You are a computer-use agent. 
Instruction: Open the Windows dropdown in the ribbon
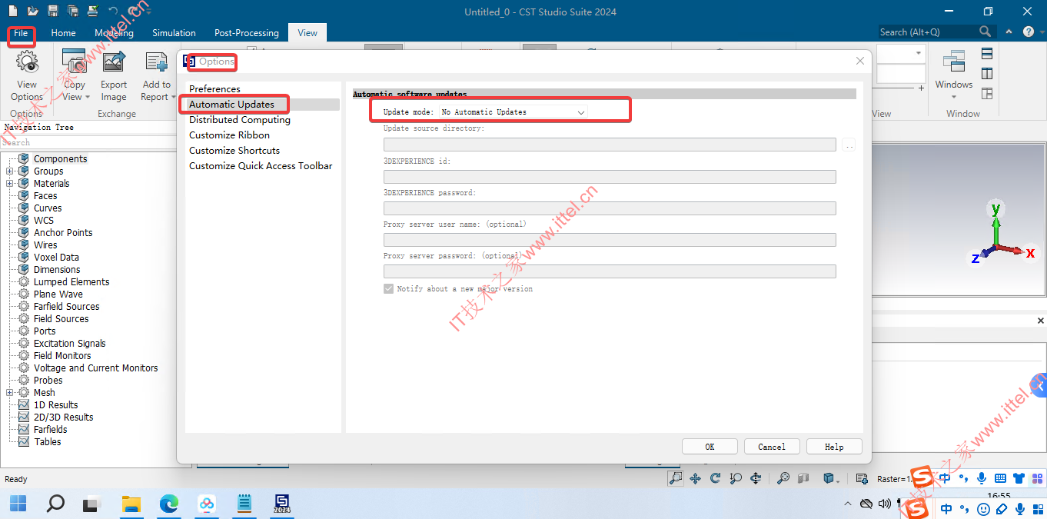tap(953, 75)
